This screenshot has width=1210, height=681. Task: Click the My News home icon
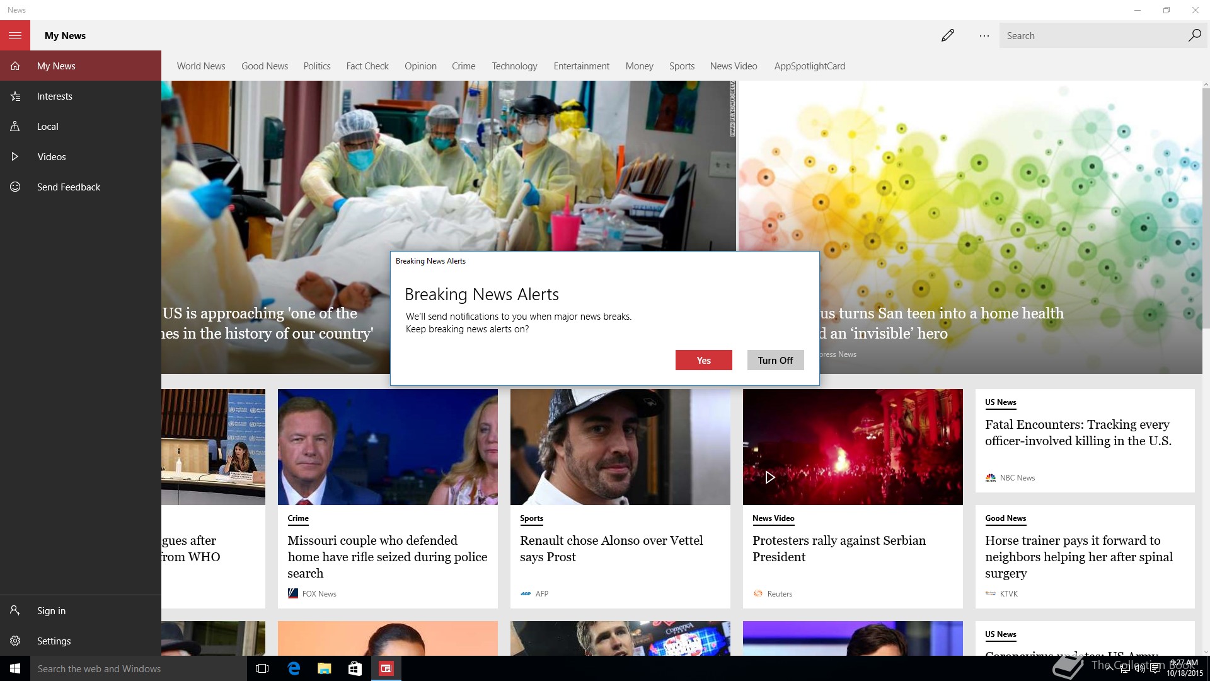pyautogui.click(x=15, y=66)
